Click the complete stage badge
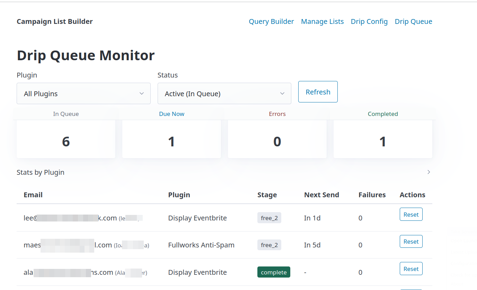Screen dimensions: 477x290 [x=274, y=272]
